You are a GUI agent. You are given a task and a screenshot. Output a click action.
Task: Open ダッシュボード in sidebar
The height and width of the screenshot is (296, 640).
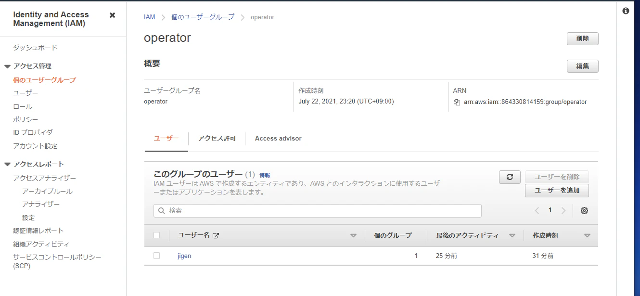click(35, 48)
